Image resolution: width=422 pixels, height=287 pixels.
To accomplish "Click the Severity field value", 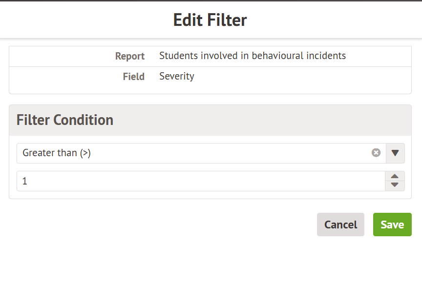I will coord(177,76).
